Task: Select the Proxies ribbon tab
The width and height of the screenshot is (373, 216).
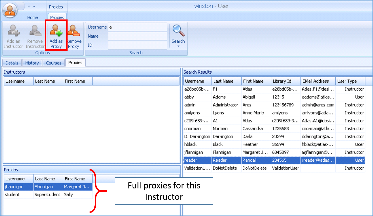Action: (x=57, y=17)
